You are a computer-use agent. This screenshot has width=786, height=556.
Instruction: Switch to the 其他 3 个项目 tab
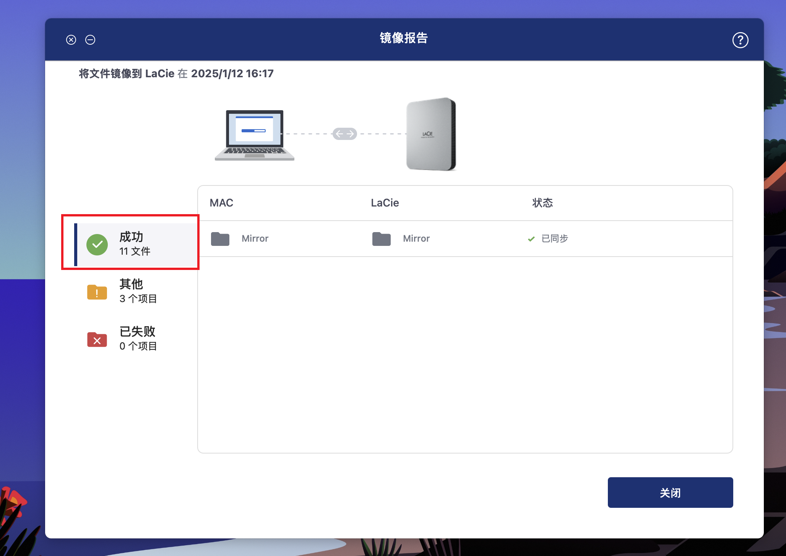[x=138, y=291]
